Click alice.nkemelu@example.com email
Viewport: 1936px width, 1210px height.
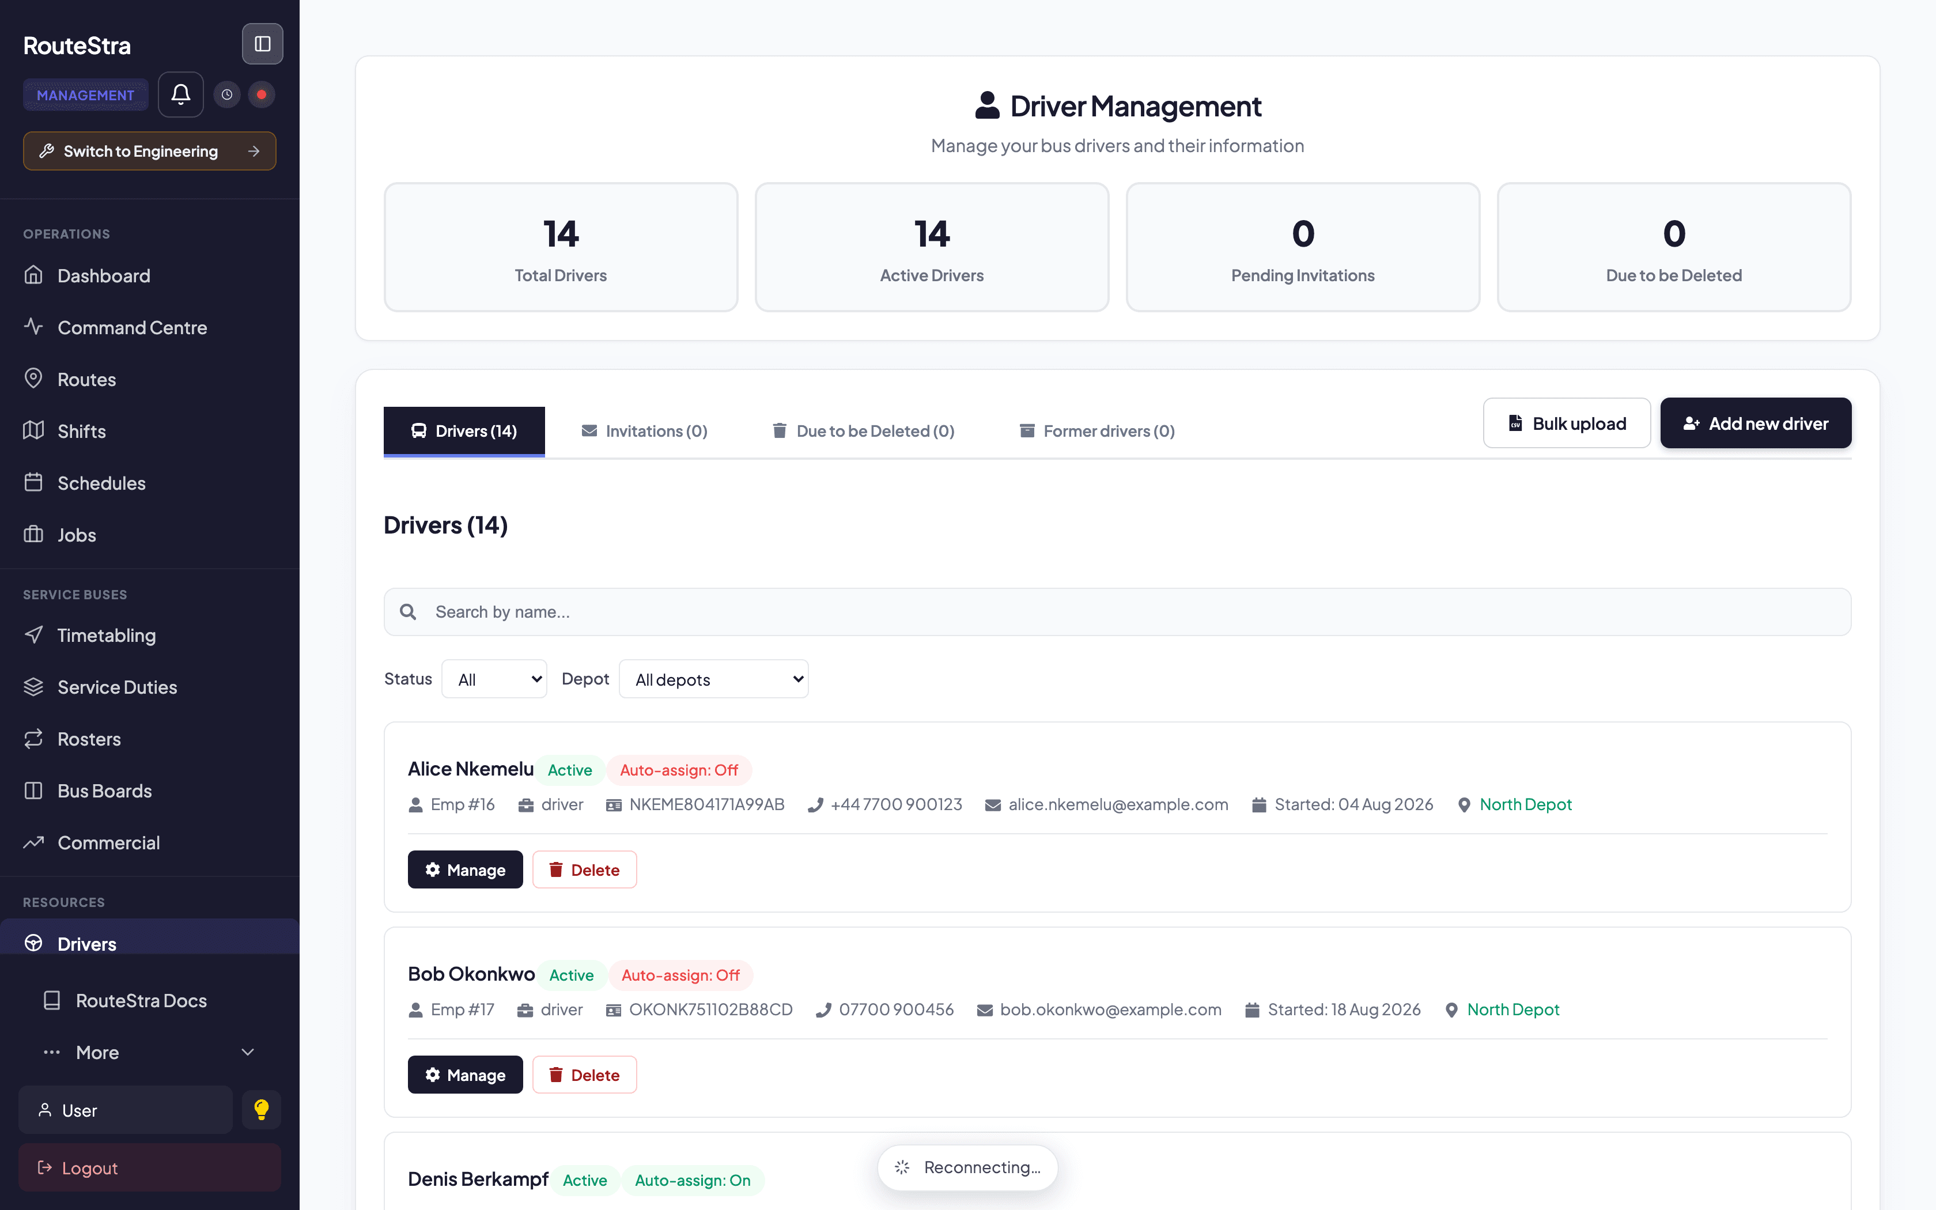1118,804
